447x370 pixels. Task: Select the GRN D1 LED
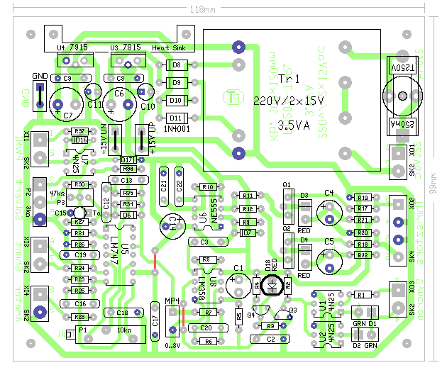pyautogui.click(x=365, y=313)
